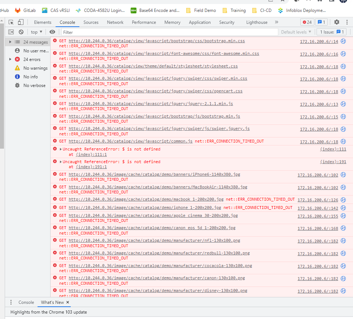Switch to the Performance tab
Viewport: 353px width, 319px height.
click(144, 22)
